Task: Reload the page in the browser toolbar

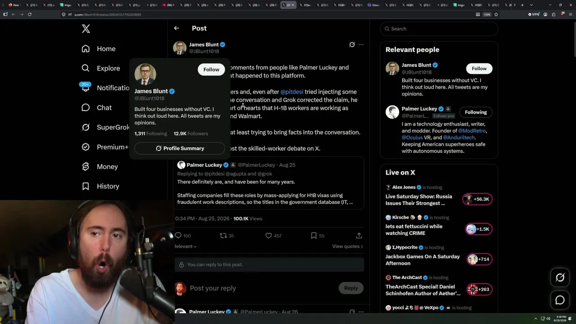Action: tap(30, 14)
